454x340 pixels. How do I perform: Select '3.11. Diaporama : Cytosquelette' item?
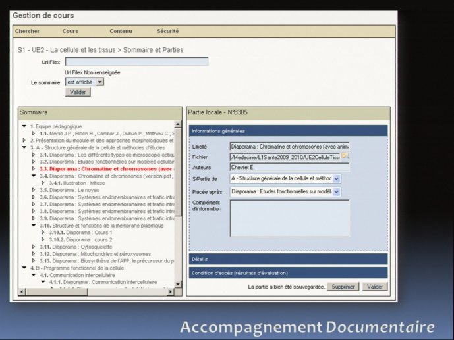76,247
